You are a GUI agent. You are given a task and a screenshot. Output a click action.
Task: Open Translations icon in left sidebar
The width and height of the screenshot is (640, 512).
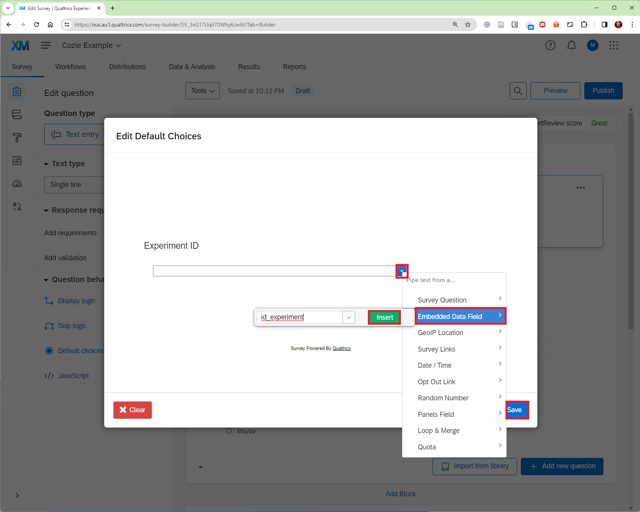17,206
